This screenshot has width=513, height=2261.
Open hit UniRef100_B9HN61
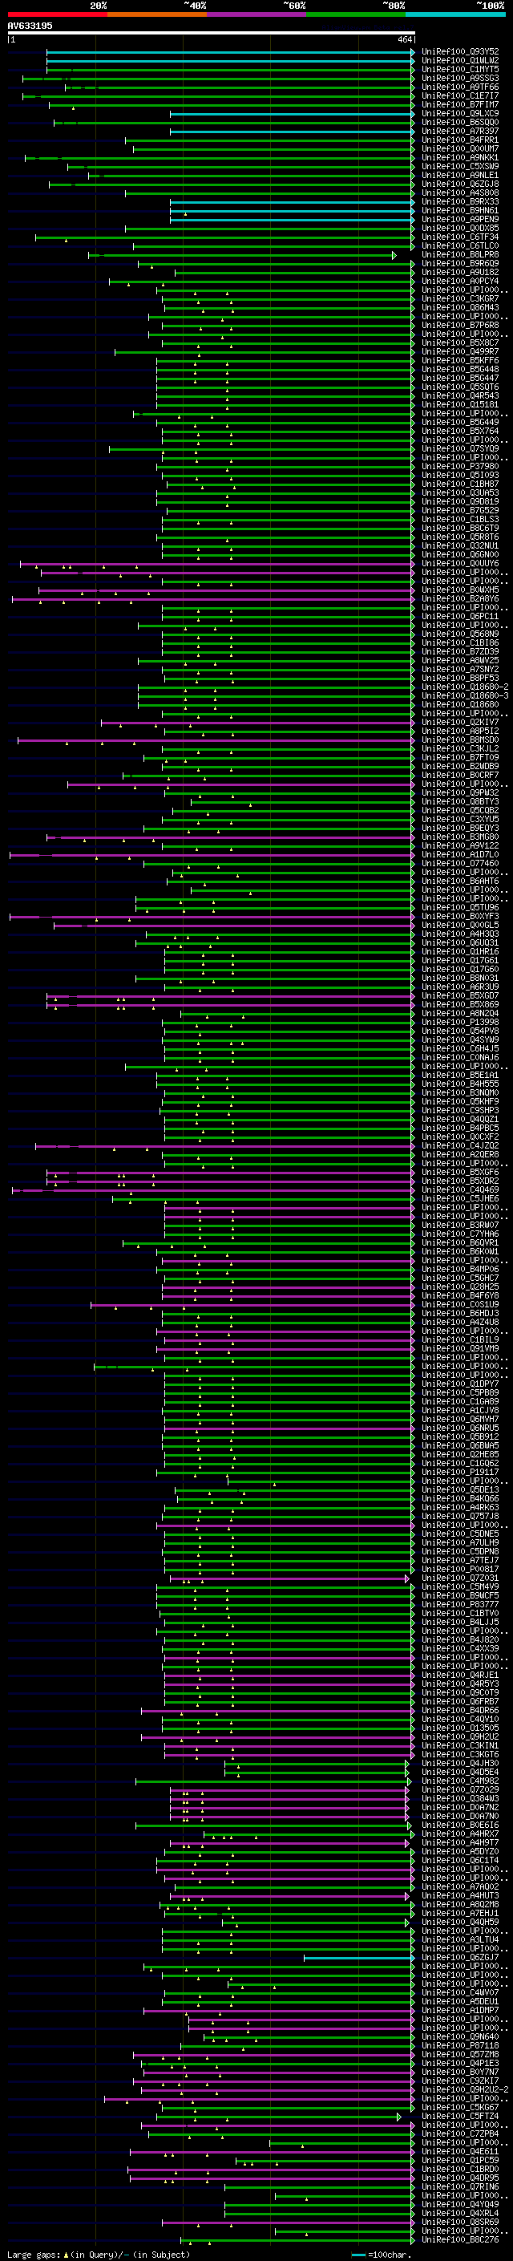point(459,211)
